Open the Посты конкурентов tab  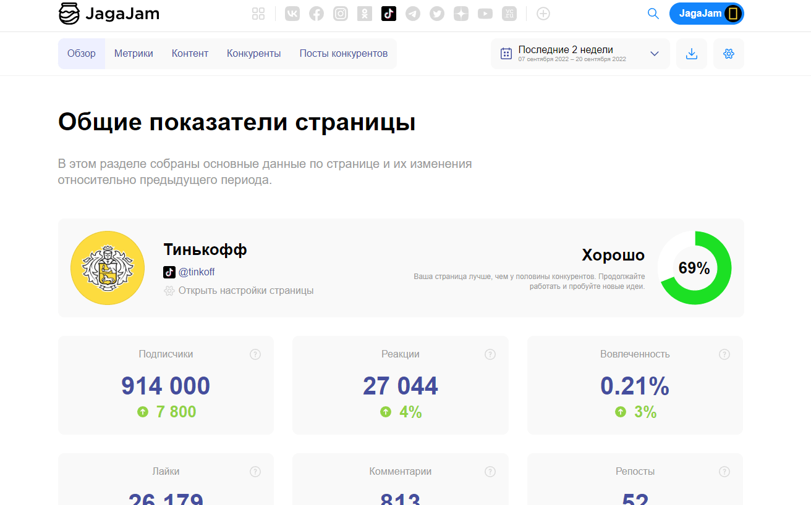(x=344, y=54)
